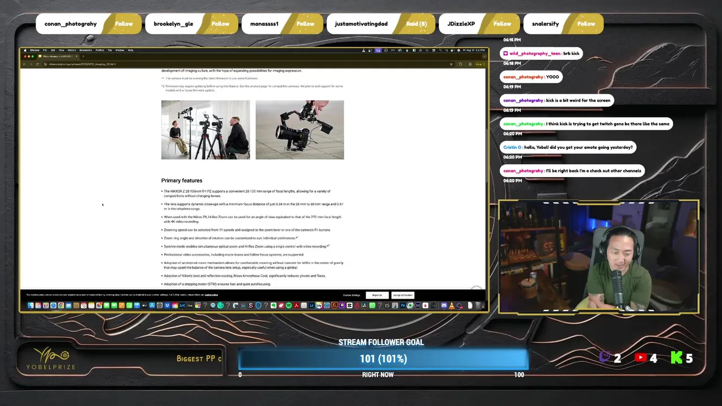Click the YobelPrize logo
Image resolution: width=722 pixels, height=406 pixels.
pos(50,359)
